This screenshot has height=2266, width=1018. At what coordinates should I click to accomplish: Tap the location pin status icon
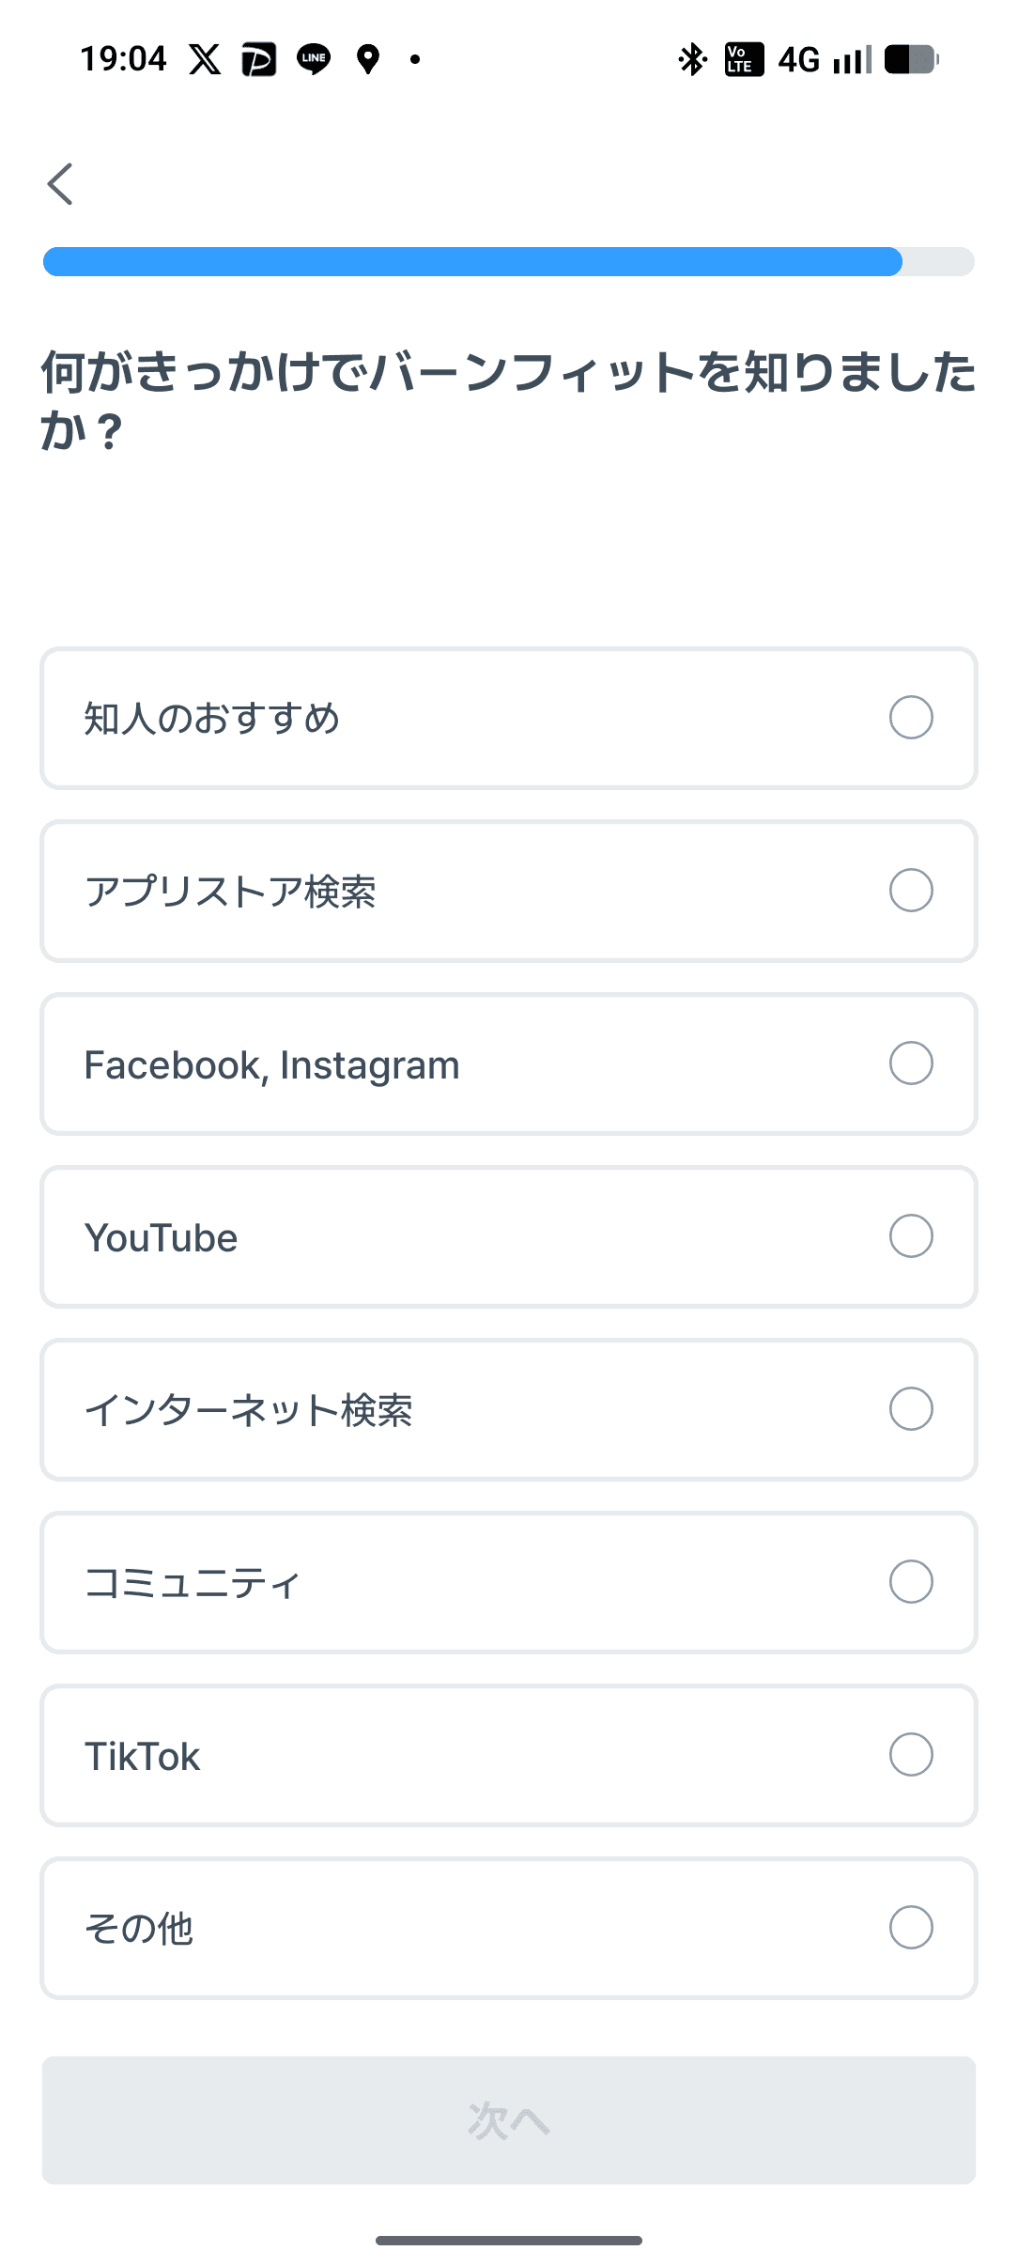(368, 59)
